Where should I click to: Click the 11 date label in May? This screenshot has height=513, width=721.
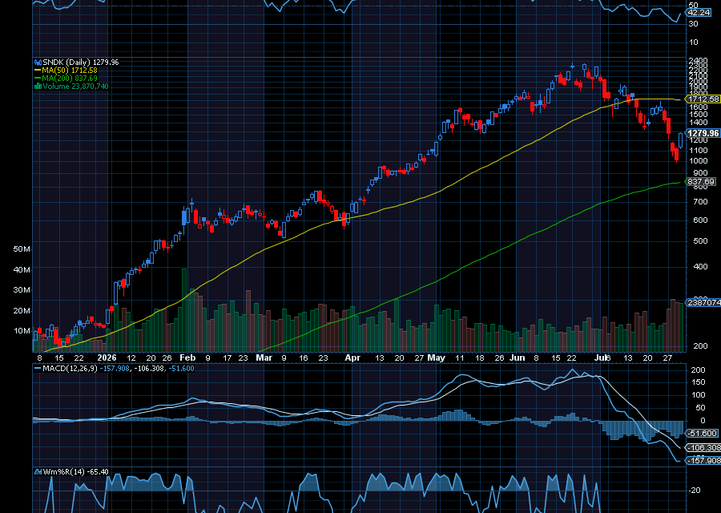(x=460, y=357)
